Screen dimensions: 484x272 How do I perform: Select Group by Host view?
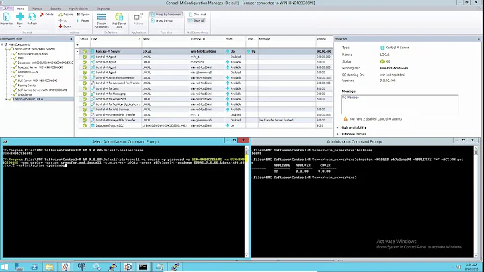pos(163,20)
